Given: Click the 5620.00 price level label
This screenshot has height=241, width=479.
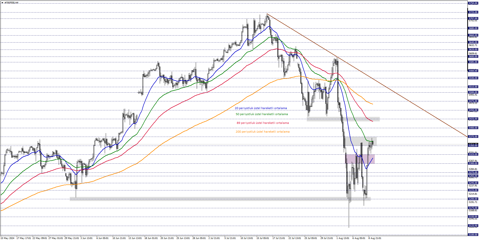Looking at the screenshot, I should 473,50.
